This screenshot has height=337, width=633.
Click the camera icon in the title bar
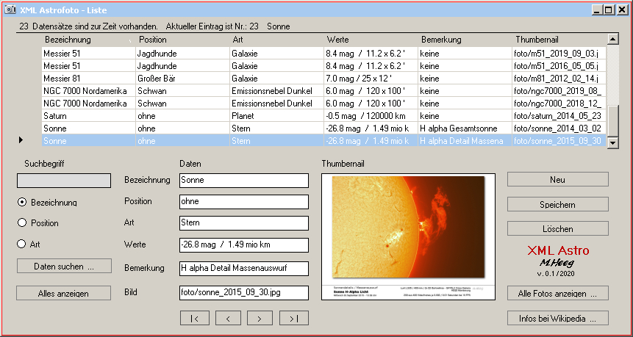[11, 10]
